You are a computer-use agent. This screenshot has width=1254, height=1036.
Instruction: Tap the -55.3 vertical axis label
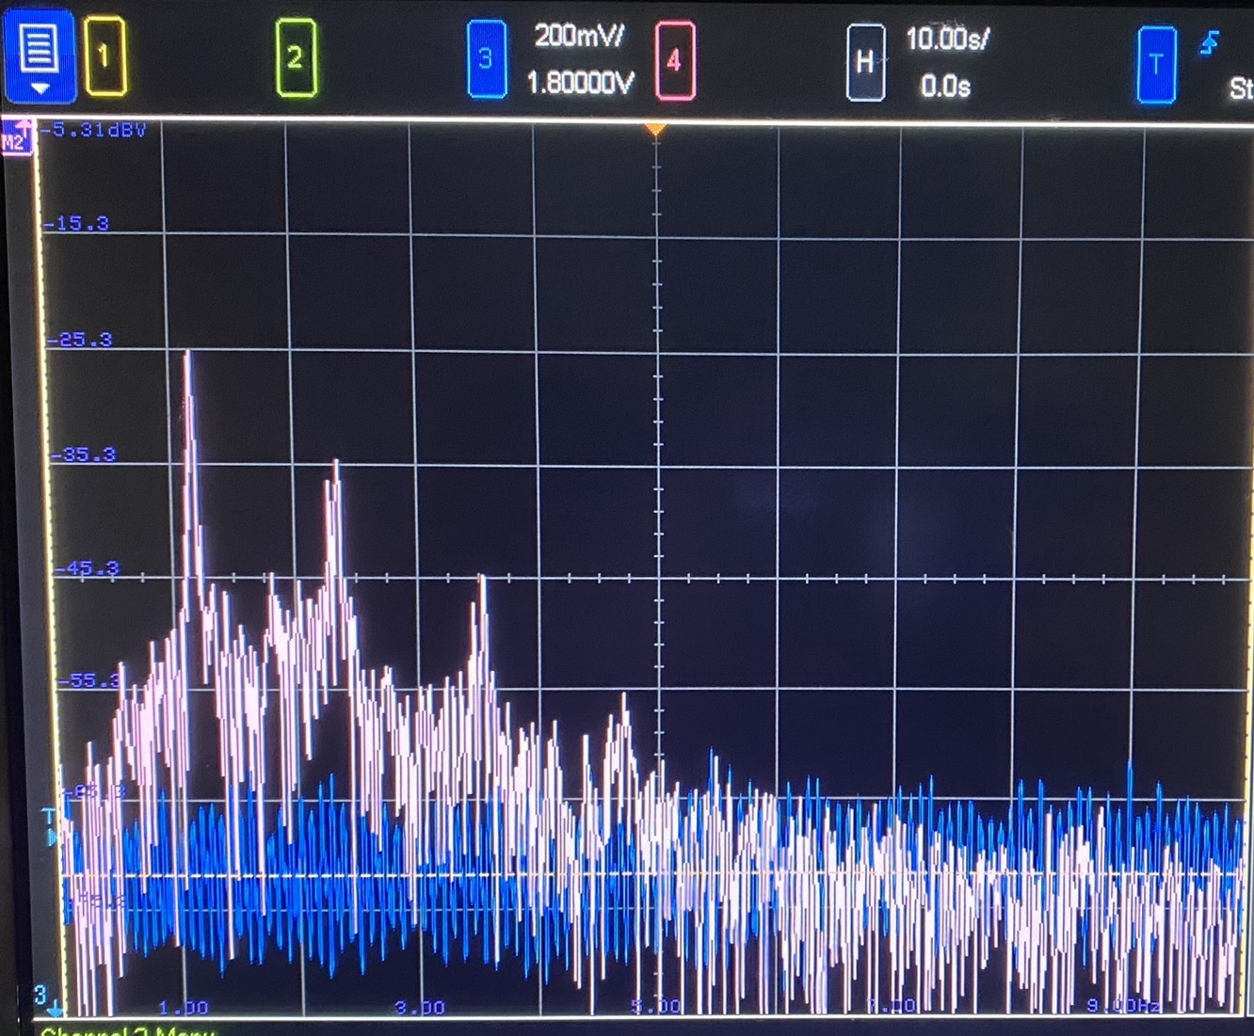point(91,679)
